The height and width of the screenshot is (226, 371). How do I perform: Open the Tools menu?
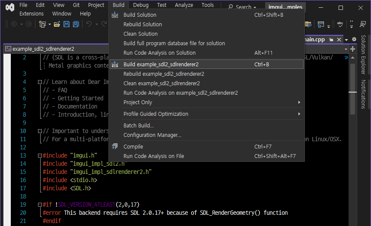207,5
